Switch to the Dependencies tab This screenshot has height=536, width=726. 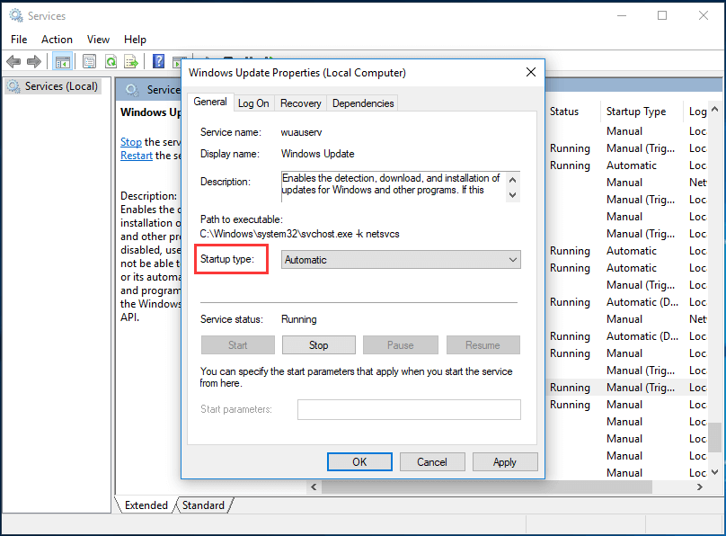(363, 103)
